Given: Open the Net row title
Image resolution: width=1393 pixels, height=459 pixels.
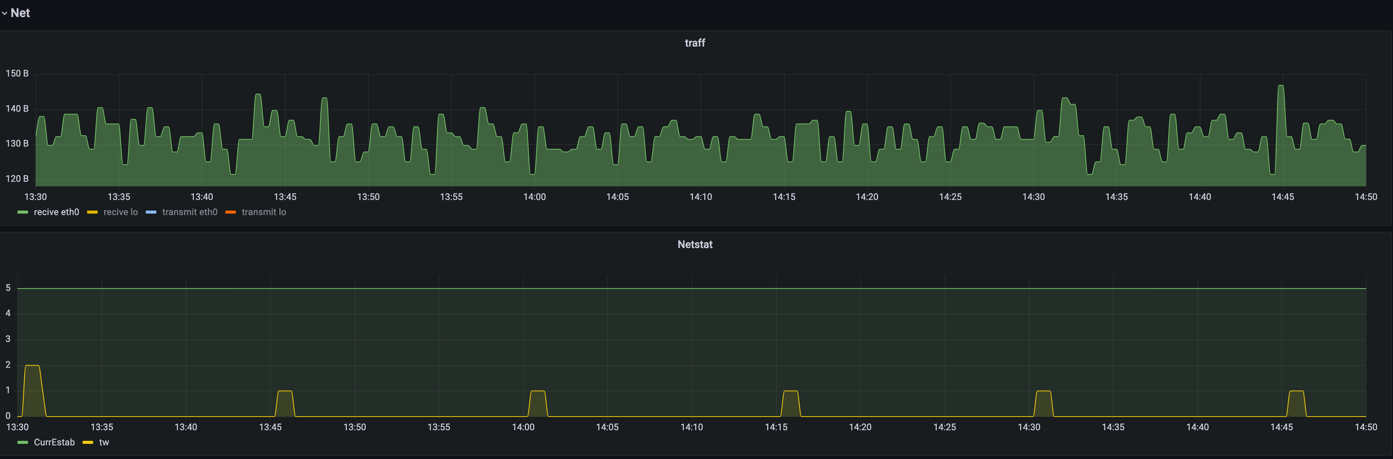Looking at the screenshot, I should (x=20, y=13).
